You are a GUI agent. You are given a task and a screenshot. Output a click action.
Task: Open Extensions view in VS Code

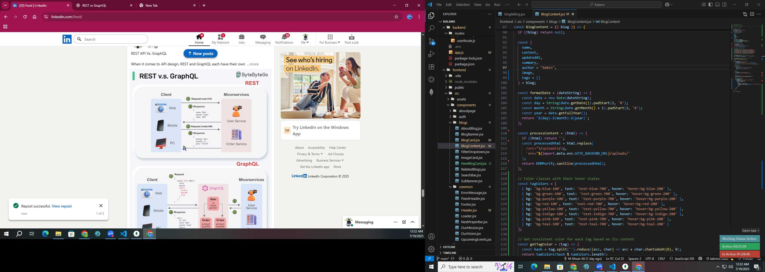[x=431, y=67]
